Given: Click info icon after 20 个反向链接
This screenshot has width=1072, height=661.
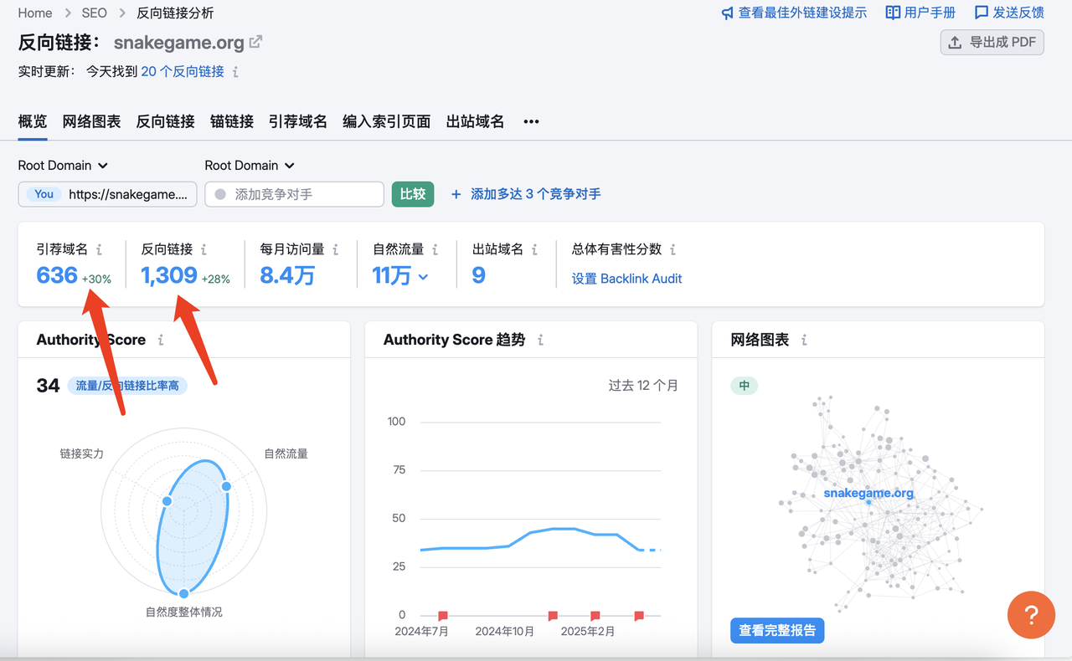Looking at the screenshot, I should tap(236, 72).
